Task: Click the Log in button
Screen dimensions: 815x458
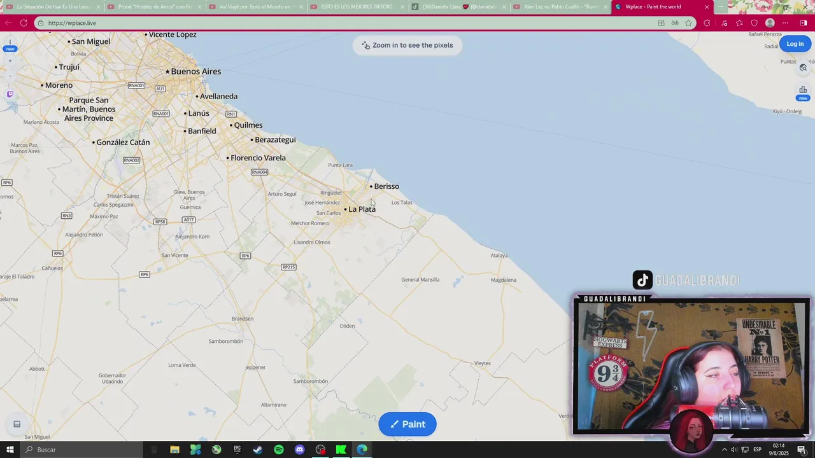Action: (795, 44)
